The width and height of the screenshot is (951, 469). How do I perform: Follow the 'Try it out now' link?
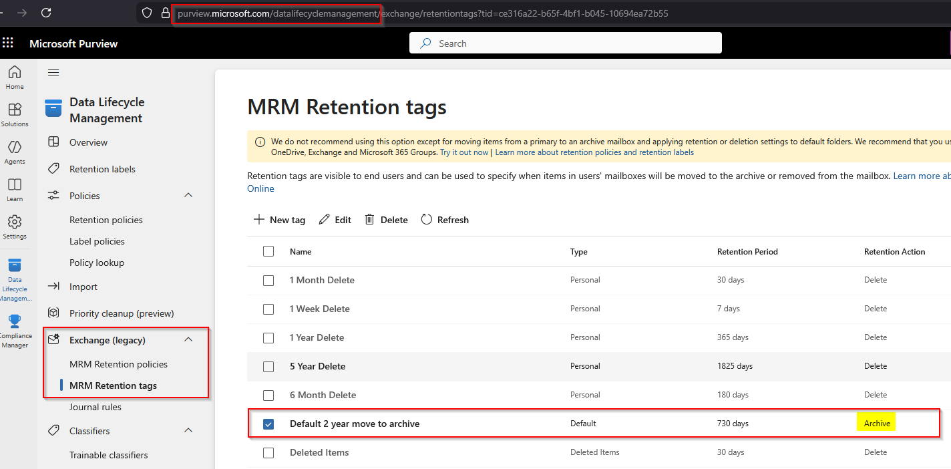(463, 152)
